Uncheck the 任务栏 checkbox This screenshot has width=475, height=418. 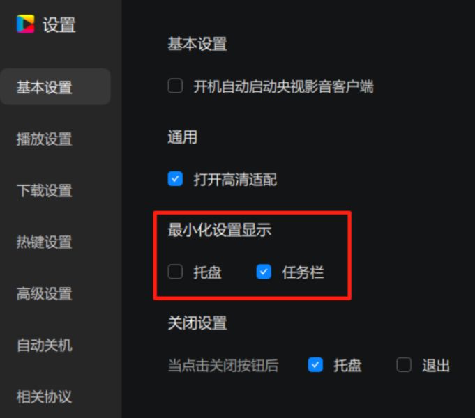(264, 272)
